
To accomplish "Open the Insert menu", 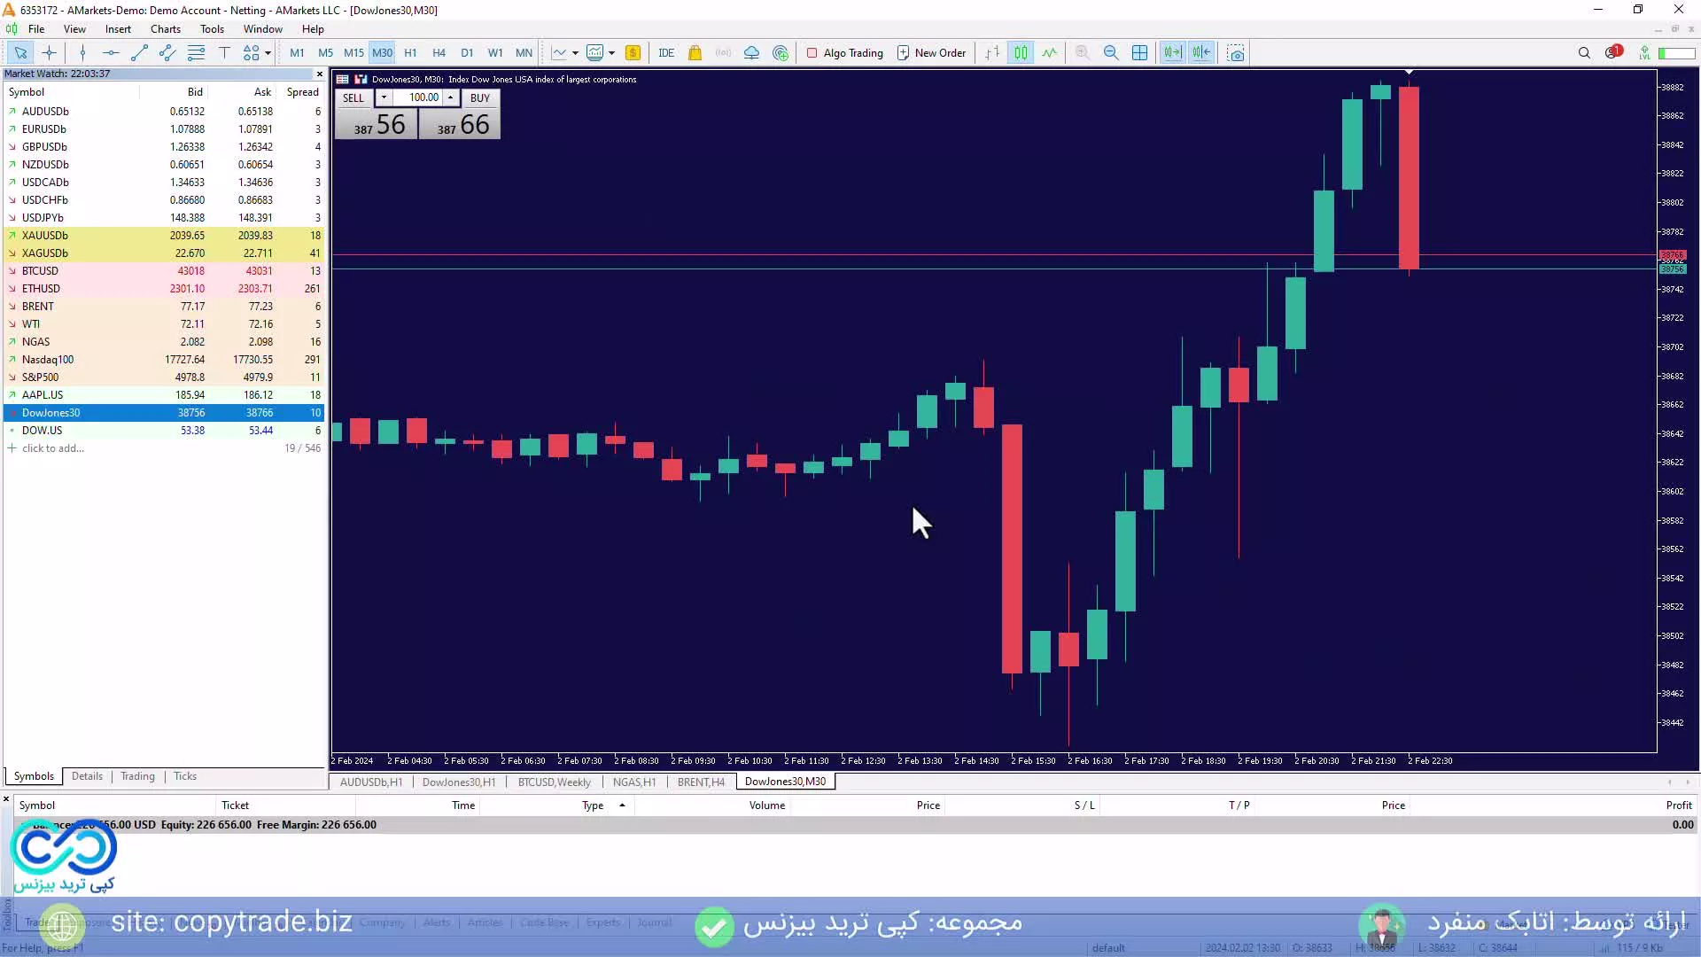I will [x=118, y=29].
